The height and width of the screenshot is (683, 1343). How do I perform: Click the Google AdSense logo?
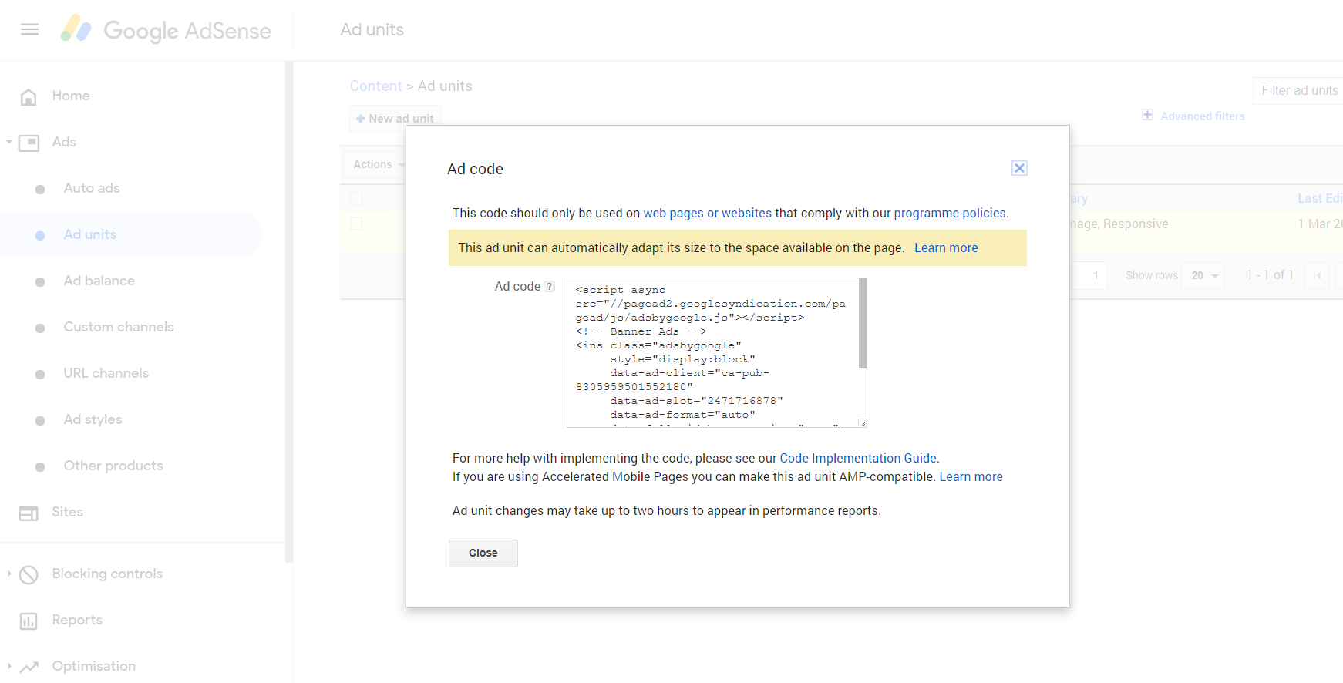click(167, 29)
